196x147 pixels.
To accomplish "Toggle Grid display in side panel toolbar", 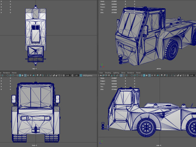I will point(121,76).
